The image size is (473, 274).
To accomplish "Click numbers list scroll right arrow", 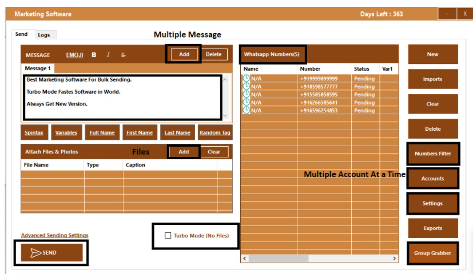I will pos(394,259).
